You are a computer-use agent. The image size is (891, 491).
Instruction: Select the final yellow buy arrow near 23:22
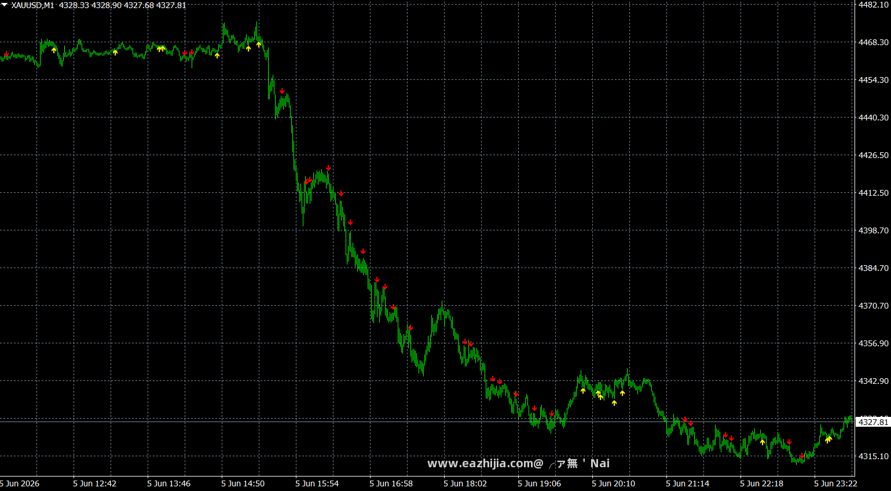click(829, 438)
